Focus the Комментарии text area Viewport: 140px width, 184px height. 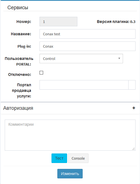[x=70, y=135]
